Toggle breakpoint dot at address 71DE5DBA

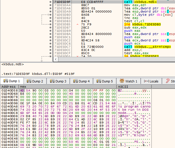point(51,34)
